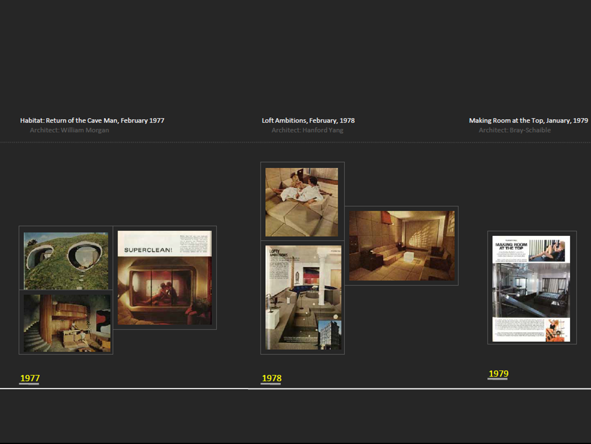
Task: Click 'Making Room at the Top, January, 1979'
Action: 528,120
